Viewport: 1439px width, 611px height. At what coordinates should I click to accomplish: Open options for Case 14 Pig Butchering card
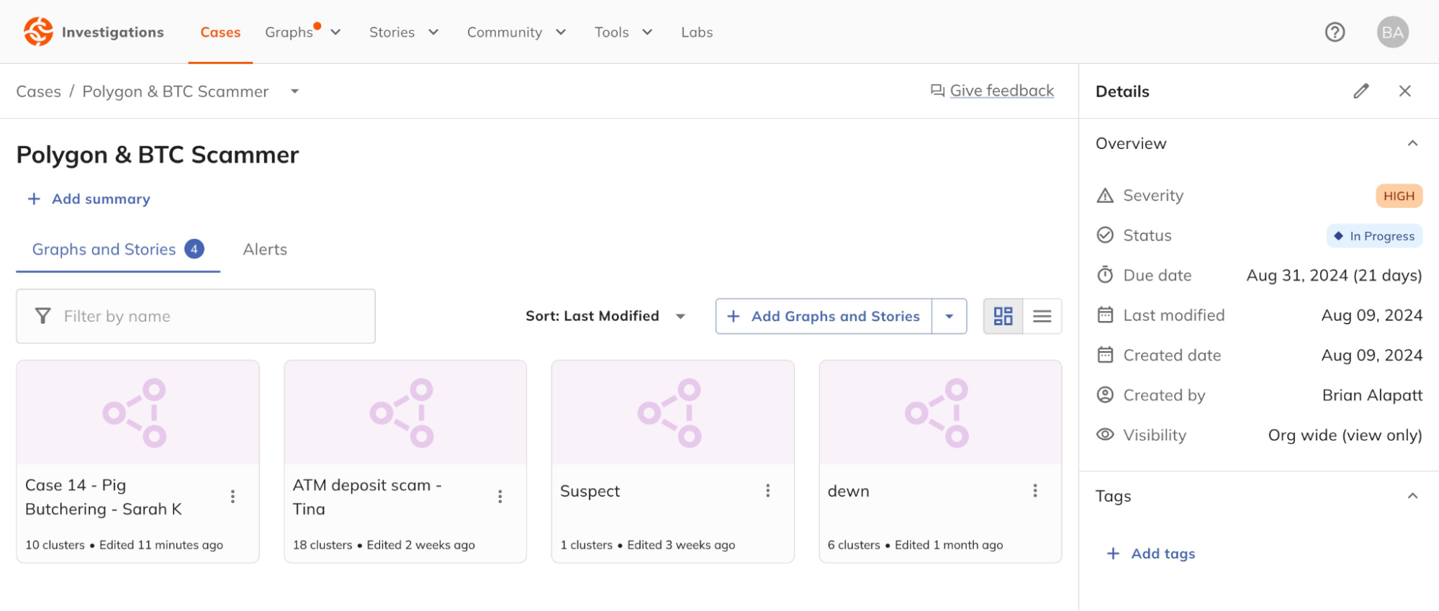[x=233, y=497]
